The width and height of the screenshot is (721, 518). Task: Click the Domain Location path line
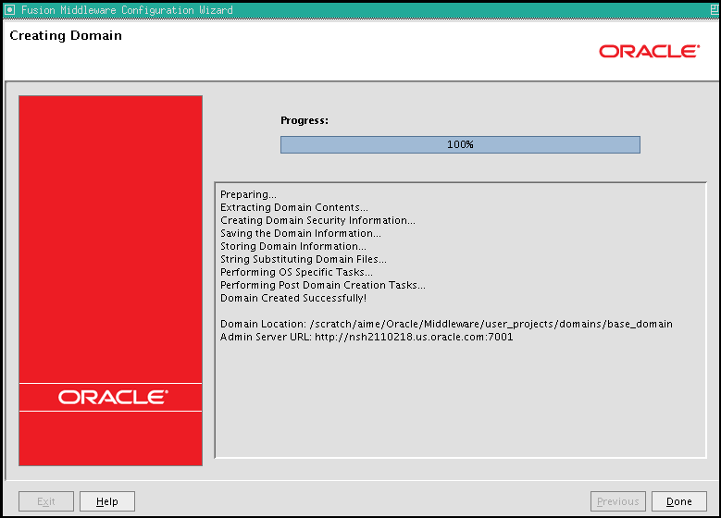pos(446,324)
